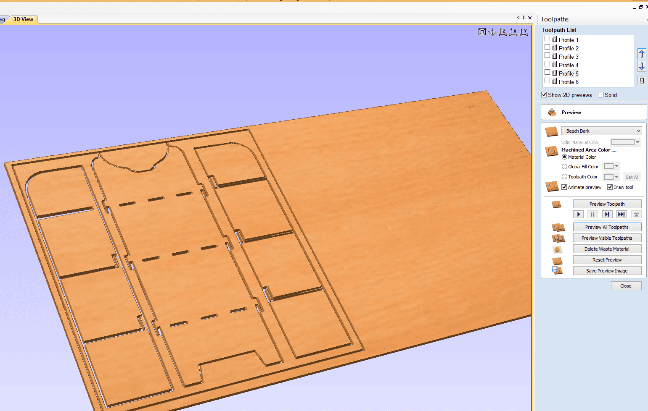Uncheck Show 2D previews

[x=544, y=95]
